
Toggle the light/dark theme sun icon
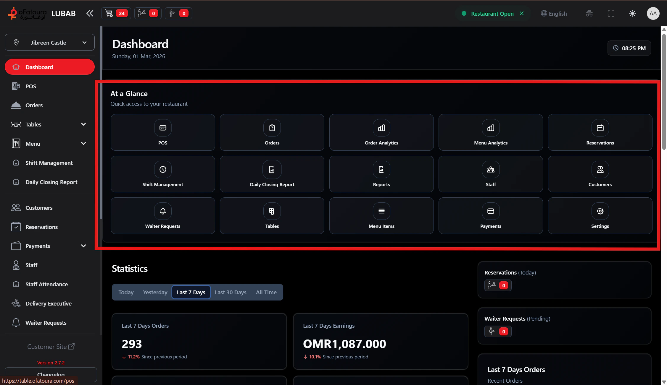point(632,13)
